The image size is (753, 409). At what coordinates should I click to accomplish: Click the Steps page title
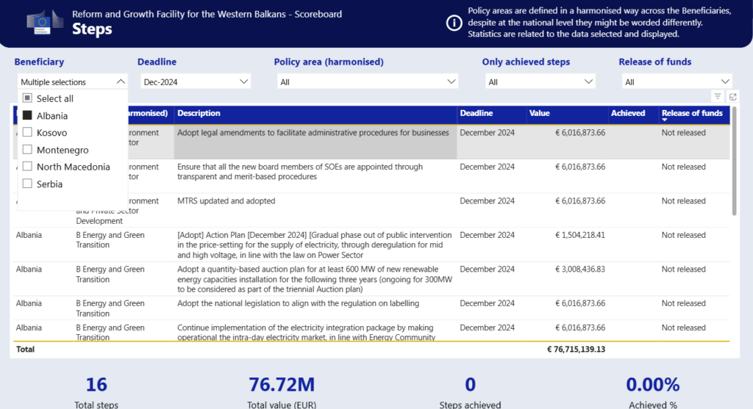[92, 29]
